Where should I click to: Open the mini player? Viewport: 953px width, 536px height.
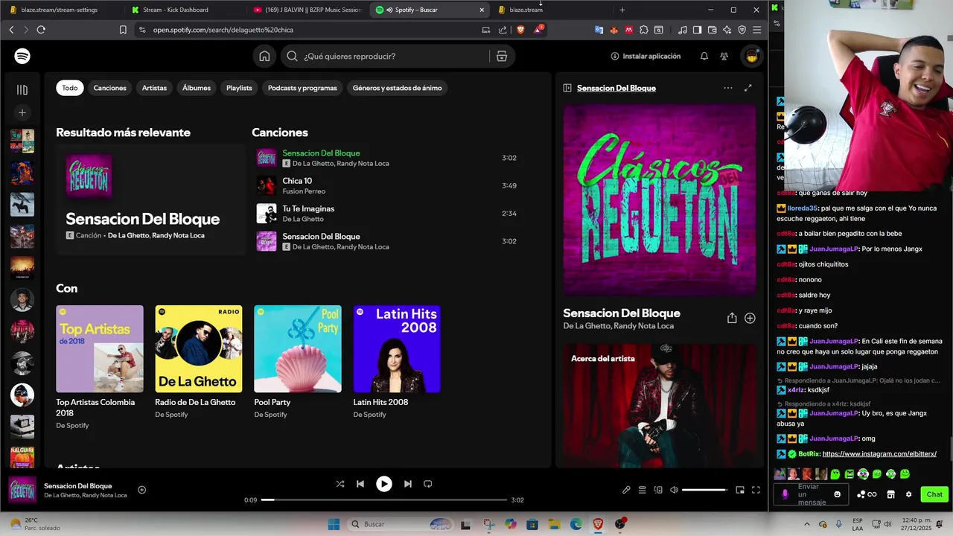pyautogui.click(x=740, y=490)
